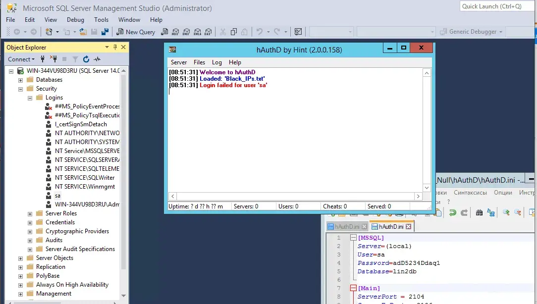Viewport: 537px width, 304px height.
Task: Expand the Server Objects folder
Action: pos(20,258)
